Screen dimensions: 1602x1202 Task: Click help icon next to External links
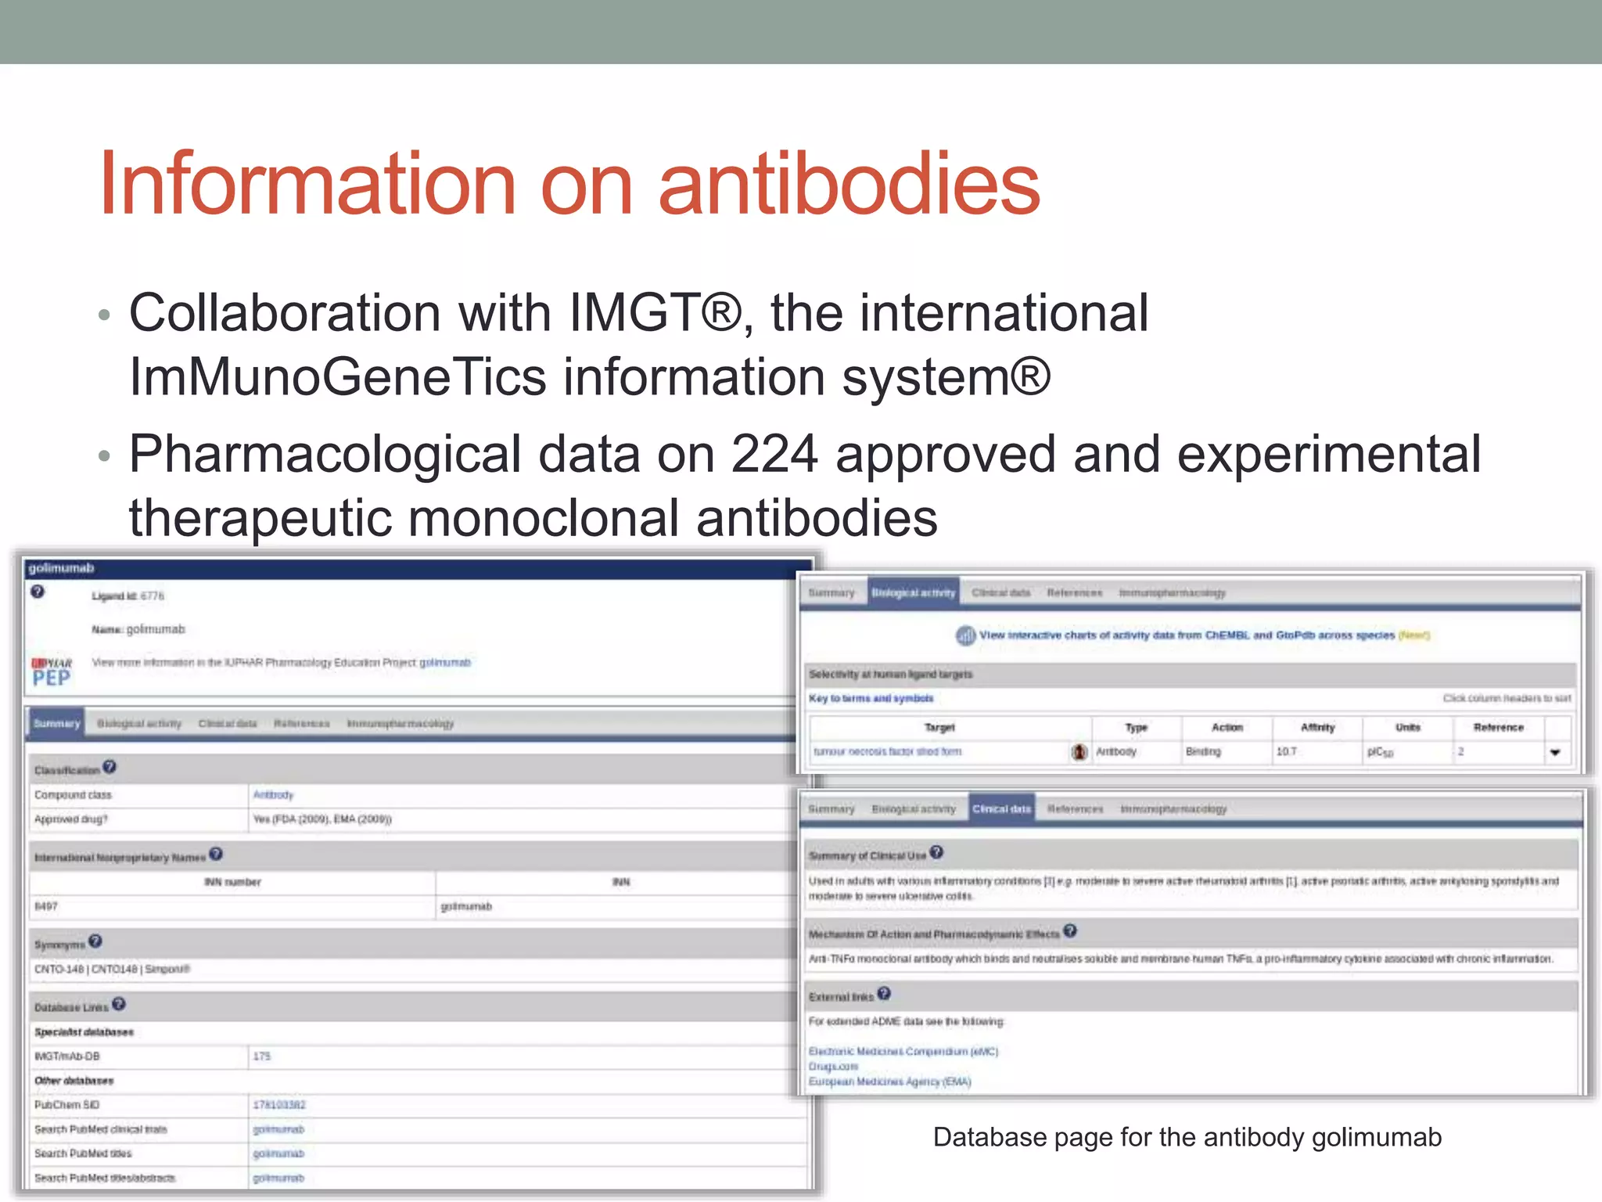click(x=884, y=993)
